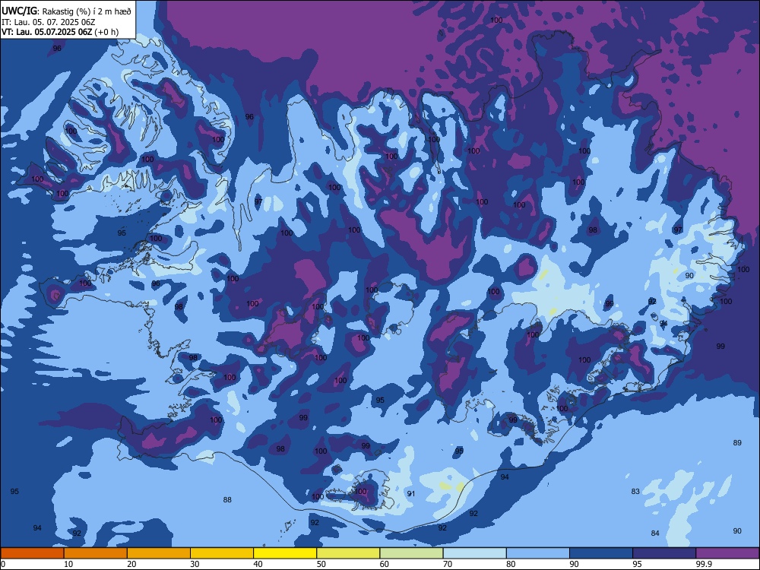Click the legend tick label "60"

pyautogui.click(x=385, y=564)
